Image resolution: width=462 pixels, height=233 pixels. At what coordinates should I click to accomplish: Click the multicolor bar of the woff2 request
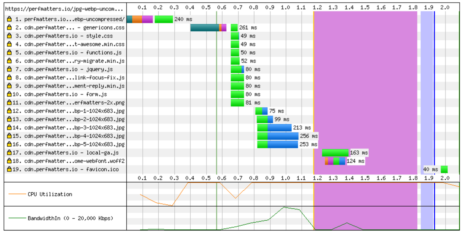tap(335, 161)
